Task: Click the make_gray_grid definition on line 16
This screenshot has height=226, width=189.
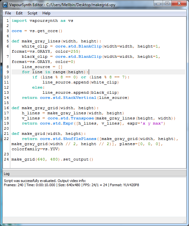Action: [55, 108]
